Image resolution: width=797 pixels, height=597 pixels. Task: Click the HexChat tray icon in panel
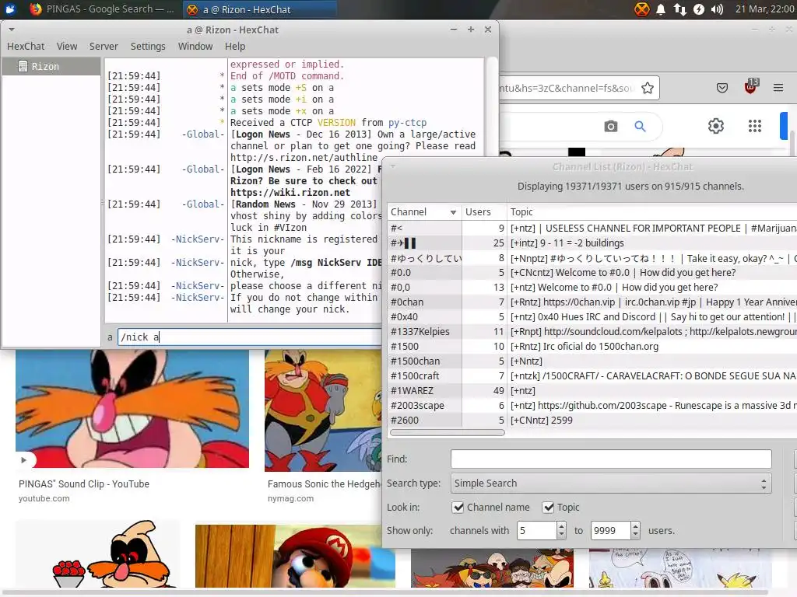[641, 9]
